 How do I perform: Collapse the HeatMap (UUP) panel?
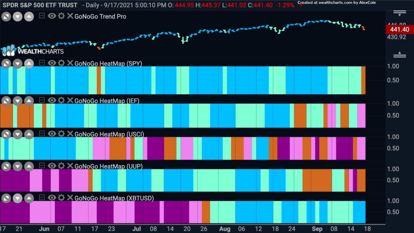tap(42, 165)
